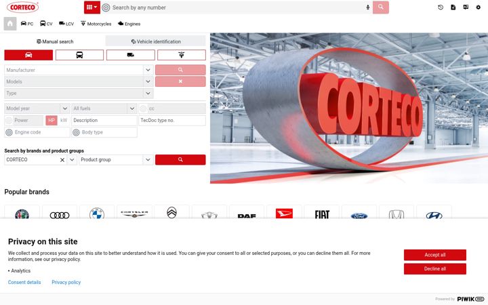The width and height of the screenshot is (488, 305).
Task: Expand the All fuels dropdown
Action: point(132,108)
